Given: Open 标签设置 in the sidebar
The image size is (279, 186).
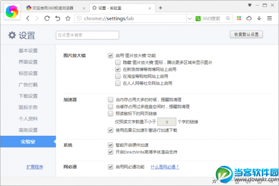Looking at the screenshot, I should (x=28, y=73).
